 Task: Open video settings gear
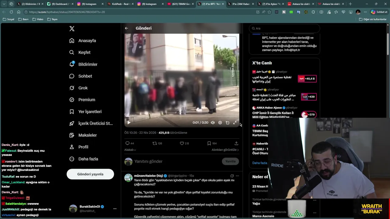point(220,123)
